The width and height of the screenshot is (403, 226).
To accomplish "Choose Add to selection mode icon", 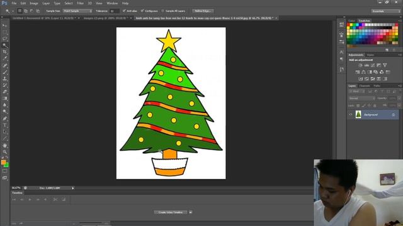I will click(26, 11).
